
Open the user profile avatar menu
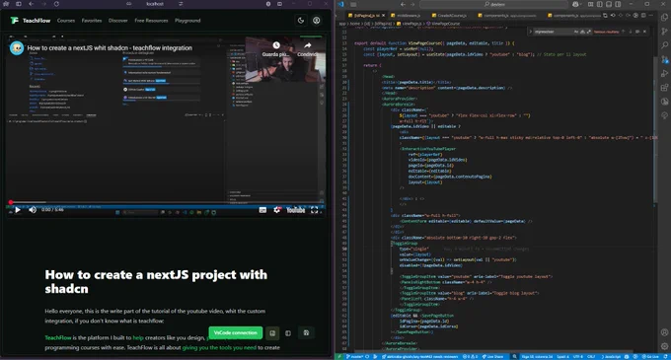click(x=316, y=20)
